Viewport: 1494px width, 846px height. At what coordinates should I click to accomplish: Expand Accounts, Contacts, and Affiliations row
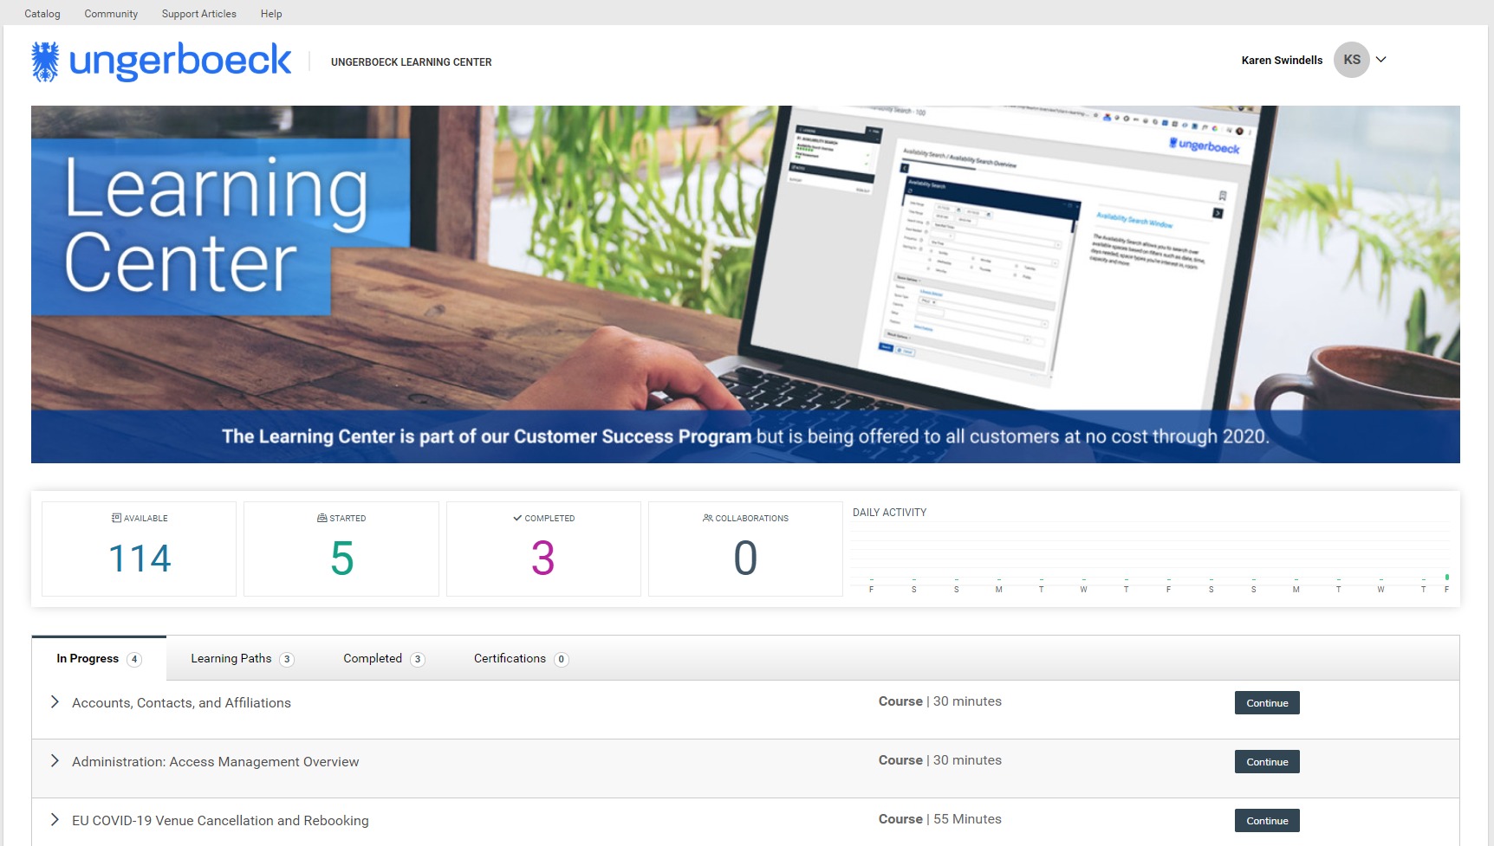(55, 702)
